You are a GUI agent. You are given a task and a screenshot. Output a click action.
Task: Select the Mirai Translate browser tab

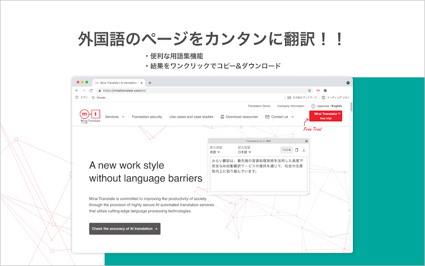click(119, 83)
